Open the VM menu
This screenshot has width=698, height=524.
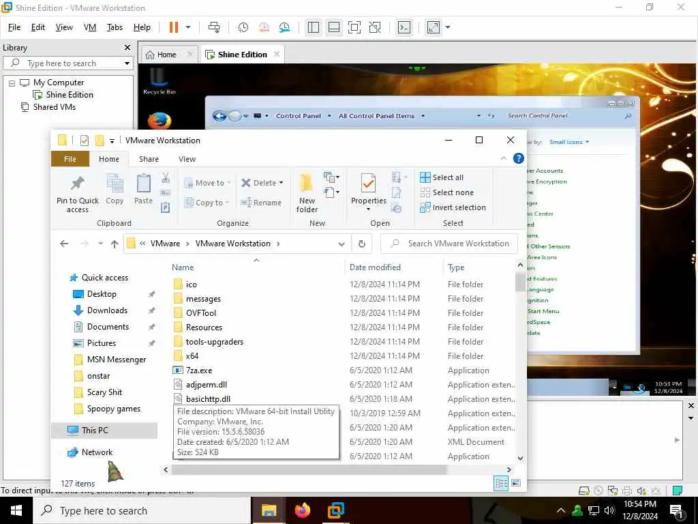tap(90, 27)
